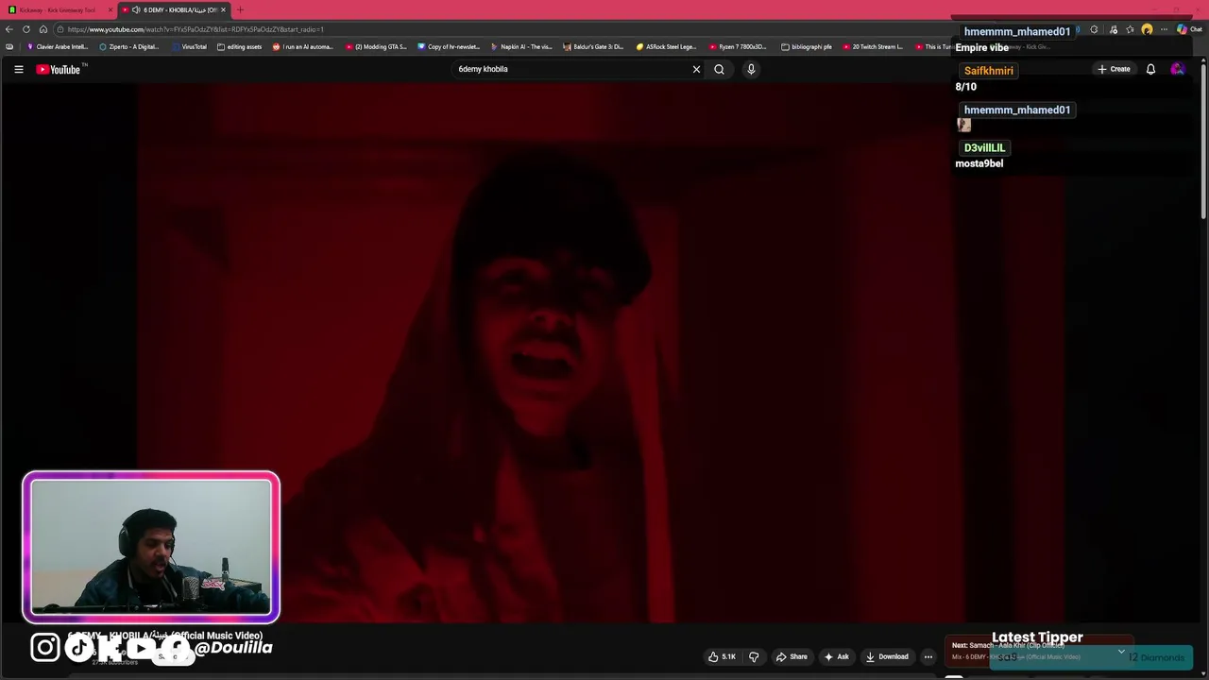Open a new browser tab
Screen dimensions: 1209x680
point(240,9)
